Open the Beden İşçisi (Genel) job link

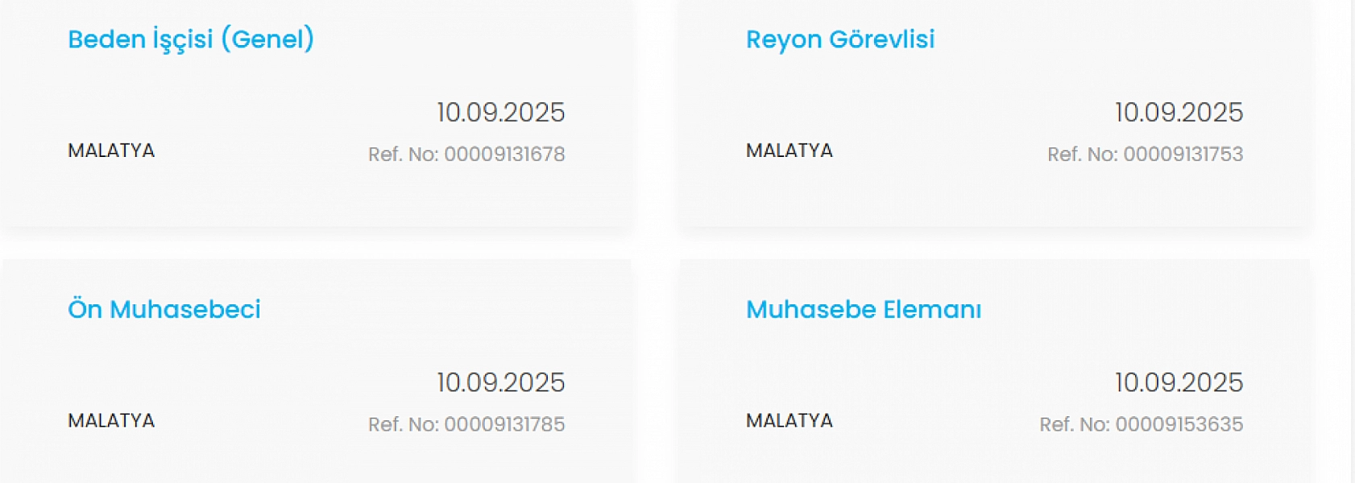(191, 39)
